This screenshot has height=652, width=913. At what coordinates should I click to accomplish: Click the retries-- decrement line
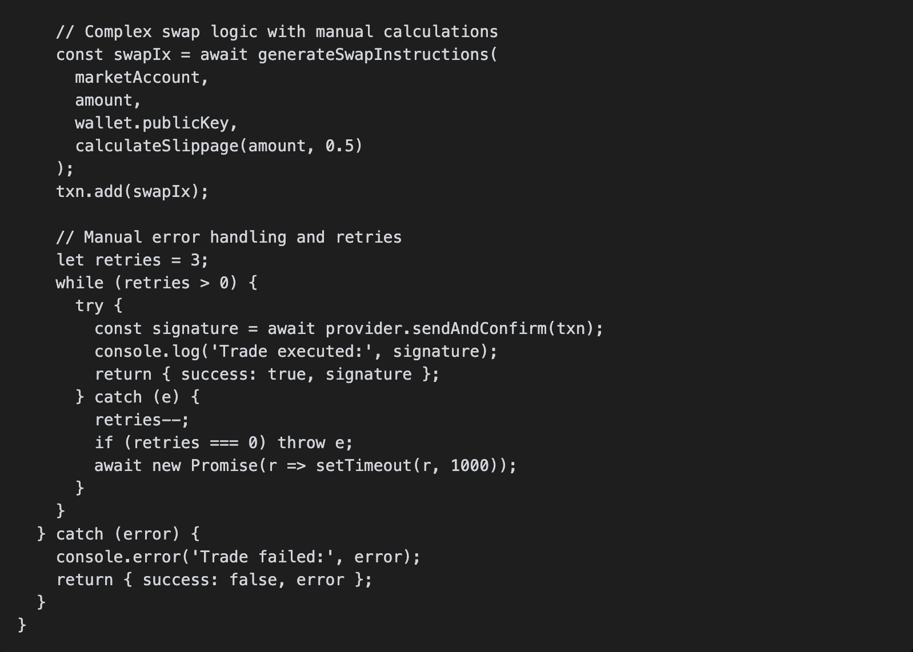click(142, 420)
